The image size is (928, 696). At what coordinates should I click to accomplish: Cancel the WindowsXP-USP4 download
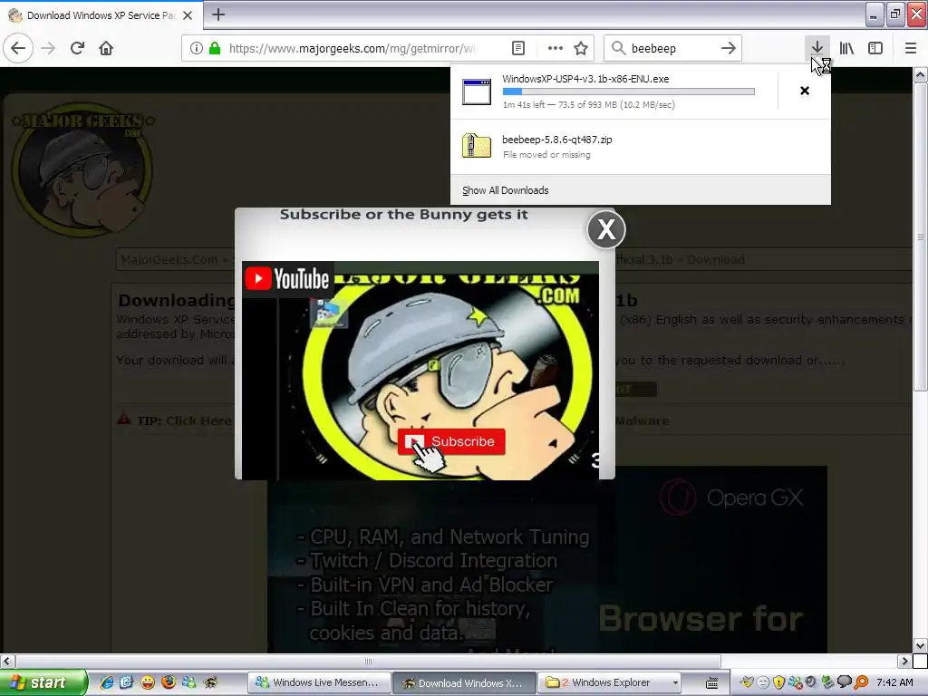[x=805, y=91]
